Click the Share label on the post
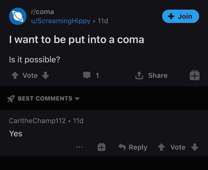Viewport: 208px width, 170px height. click(158, 76)
